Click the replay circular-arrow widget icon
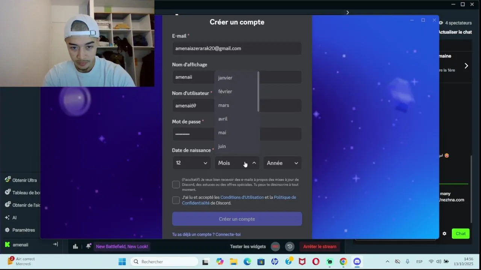The width and height of the screenshot is (481, 270). 289,246
